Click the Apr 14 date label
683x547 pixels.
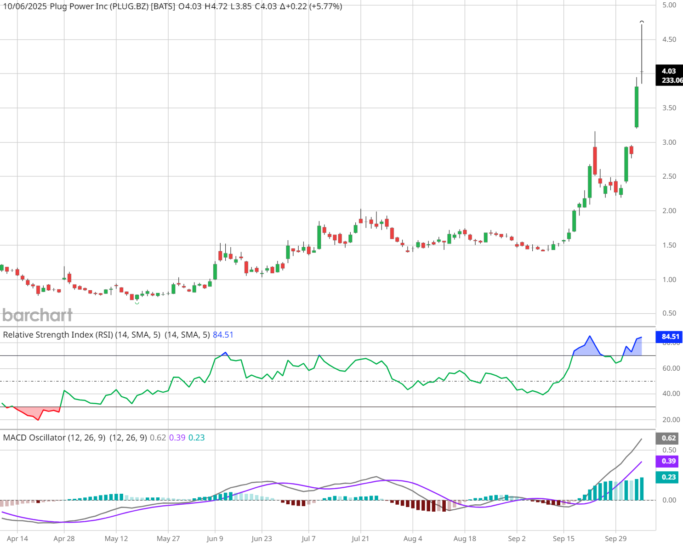(x=17, y=539)
